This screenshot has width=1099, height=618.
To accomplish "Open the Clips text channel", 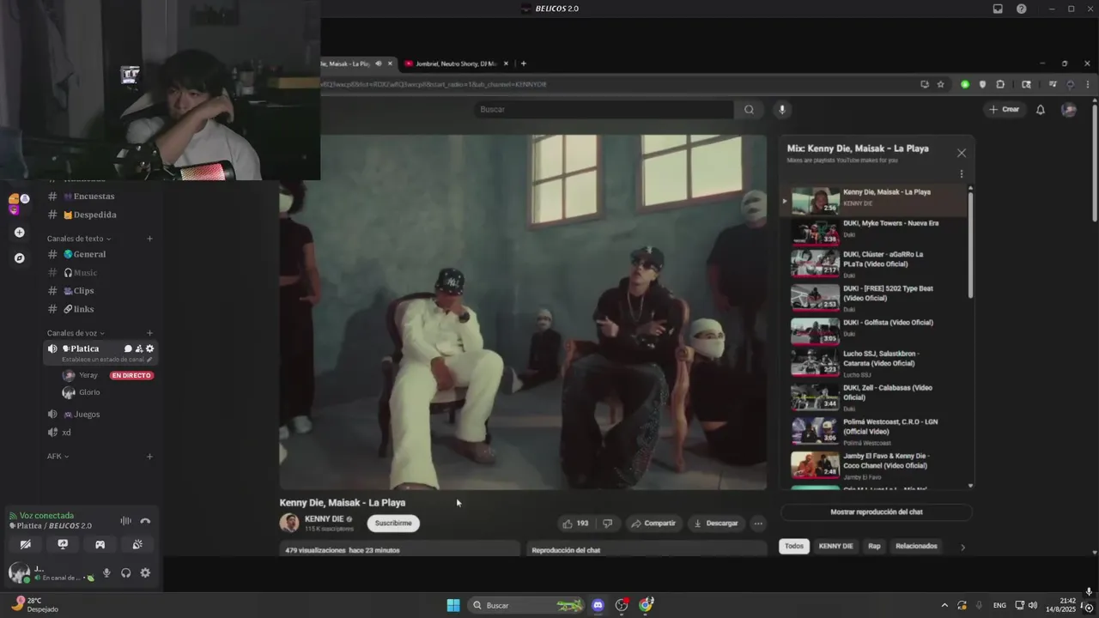I will coord(101,291).
